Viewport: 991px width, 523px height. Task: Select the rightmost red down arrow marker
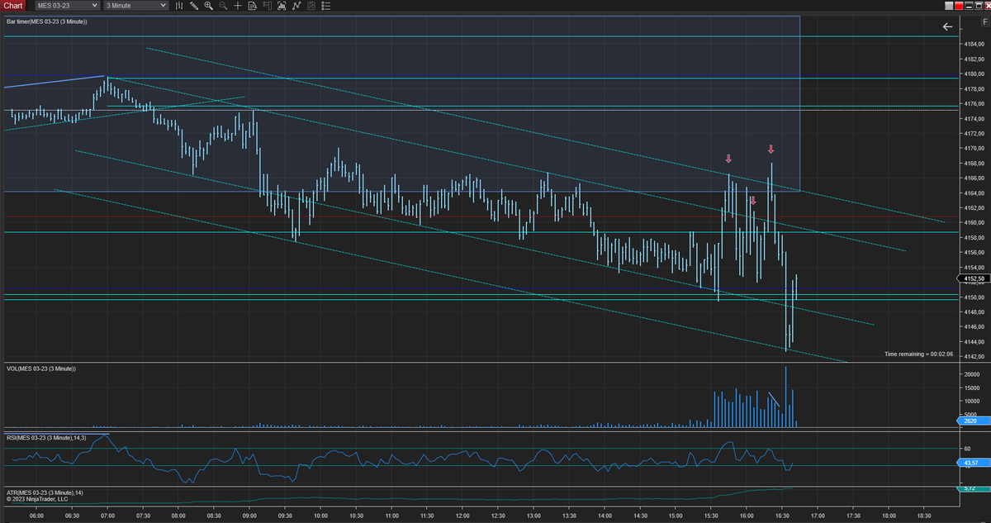pyautogui.click(x=771, y=150)
